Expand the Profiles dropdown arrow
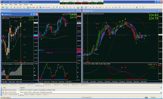The height and width of the screenshot is (99, 163). (x=8, y=7)
